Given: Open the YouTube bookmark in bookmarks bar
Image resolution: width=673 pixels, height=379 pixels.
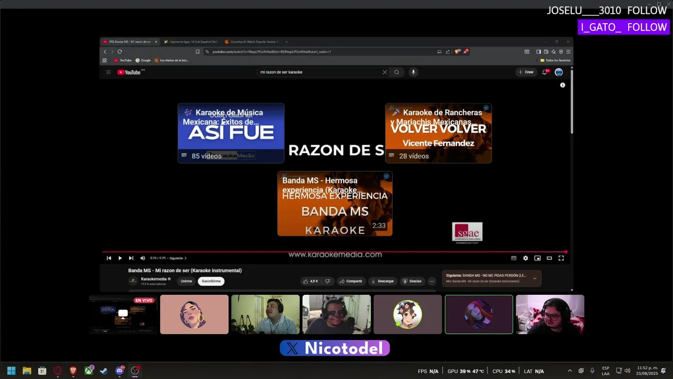Looking at the screenshot, I should click(x=123, y=61).
